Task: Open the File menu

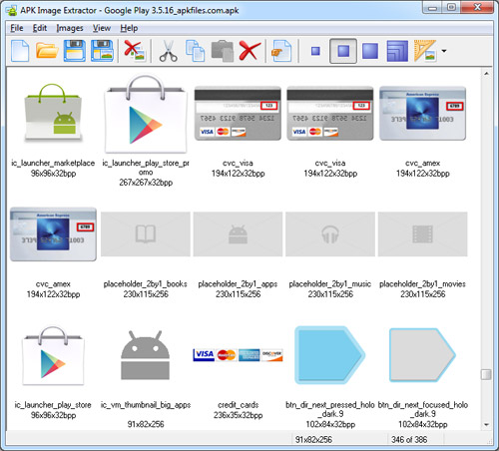Action: (x=17, y=28)
